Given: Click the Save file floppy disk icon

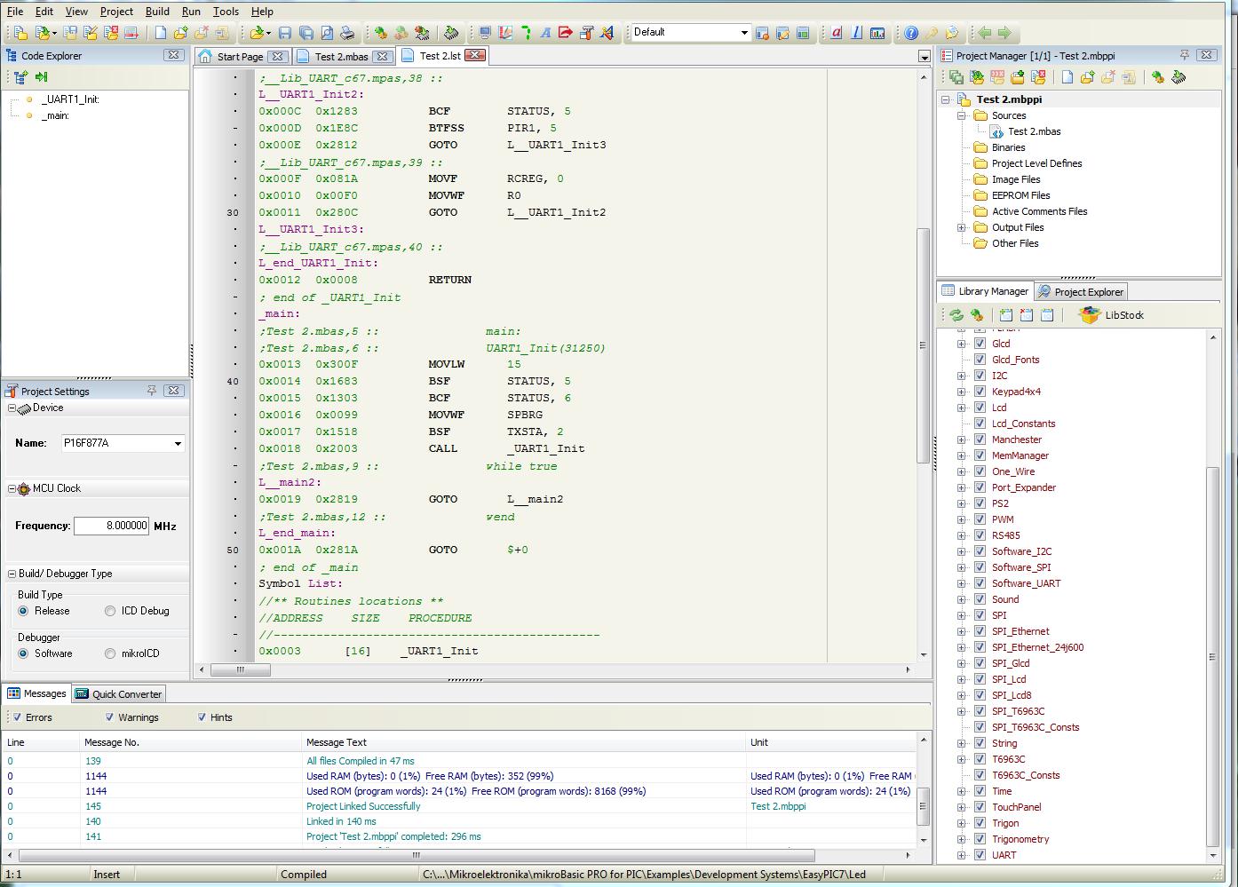Looking at the screenshot, I should (x=284, y=33).
